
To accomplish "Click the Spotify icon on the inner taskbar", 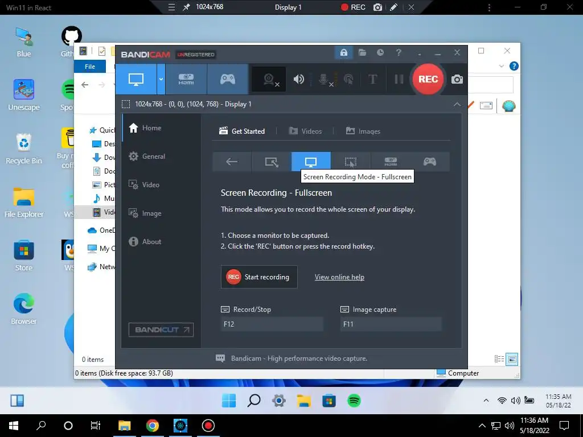I will [354, 401].
